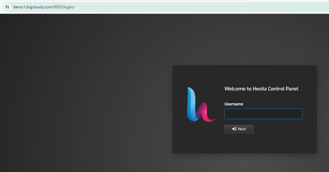
Task: Click the Welcome to Hestia Control Panel heading
Action: [x=261, y=89]
